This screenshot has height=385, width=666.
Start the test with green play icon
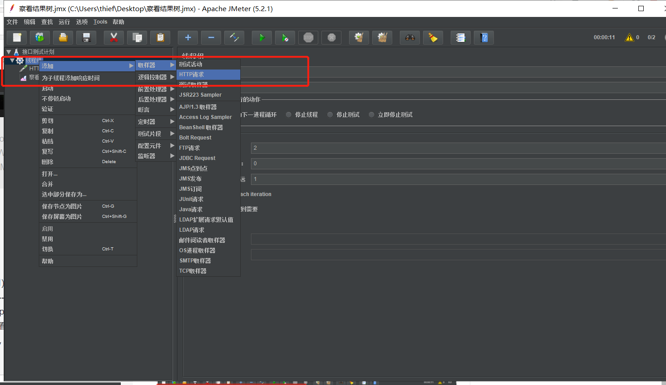click(x=262, y=37)
